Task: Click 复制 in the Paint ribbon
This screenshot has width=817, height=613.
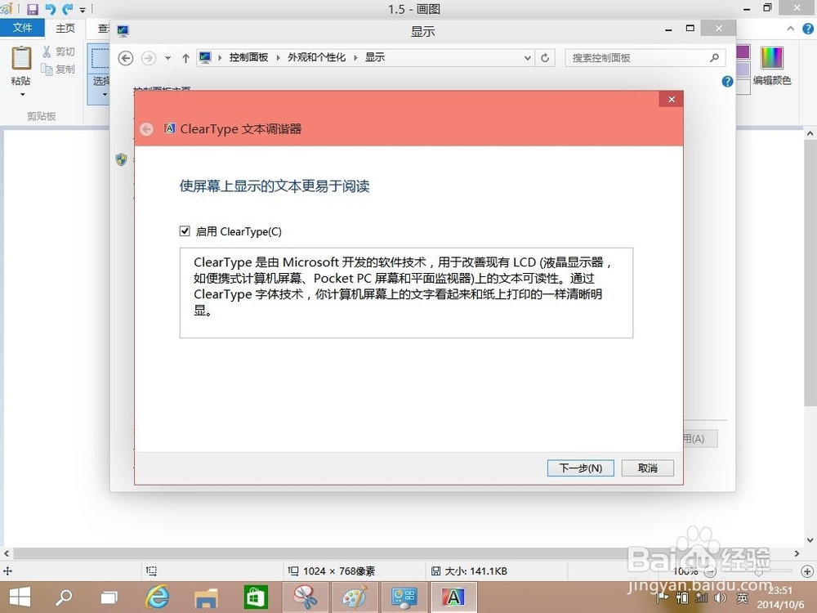Action: (x=58, y=69)
